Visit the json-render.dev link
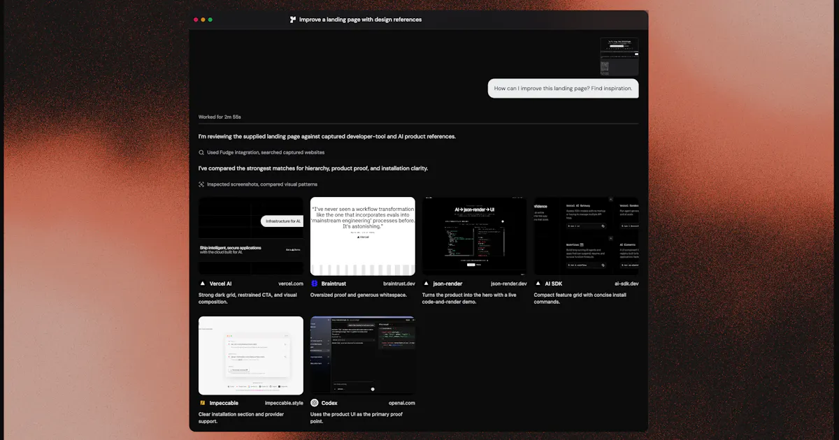 pos(509,284)
